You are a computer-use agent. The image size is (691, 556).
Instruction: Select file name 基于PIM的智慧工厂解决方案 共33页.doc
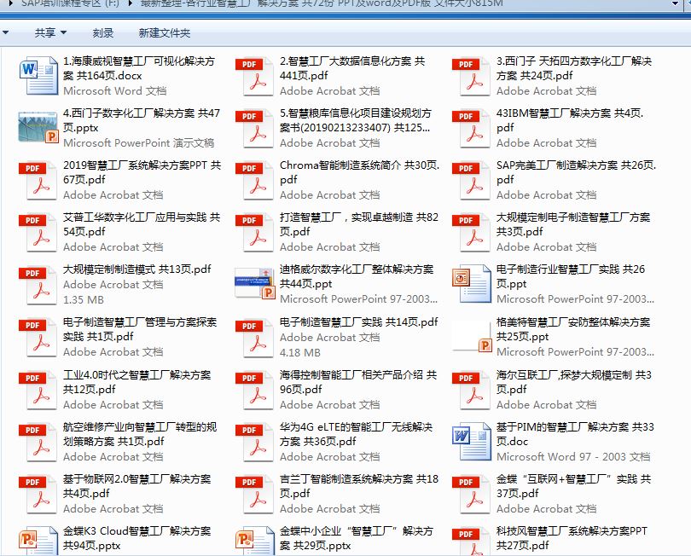tap(575, 434)
